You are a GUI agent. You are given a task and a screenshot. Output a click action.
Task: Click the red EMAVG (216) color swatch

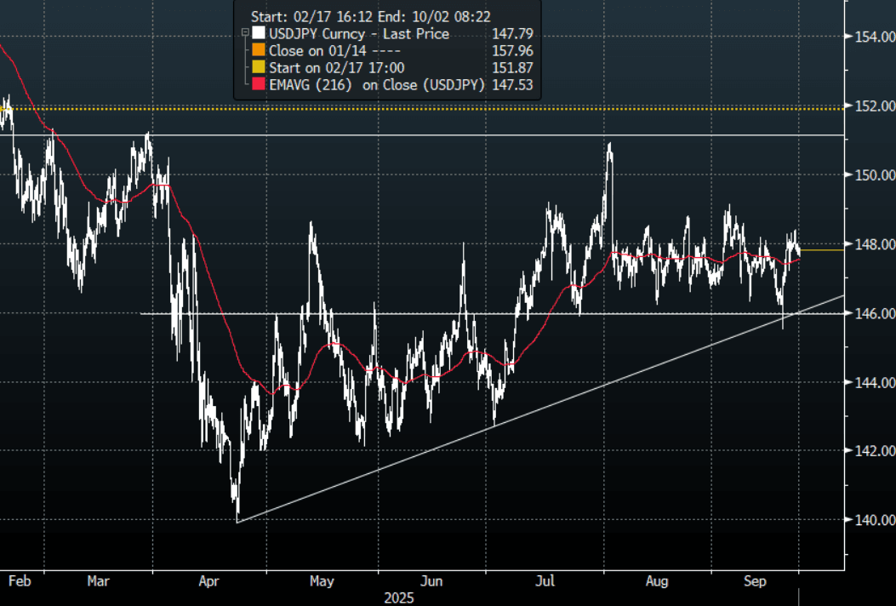[x=259, y=84]
